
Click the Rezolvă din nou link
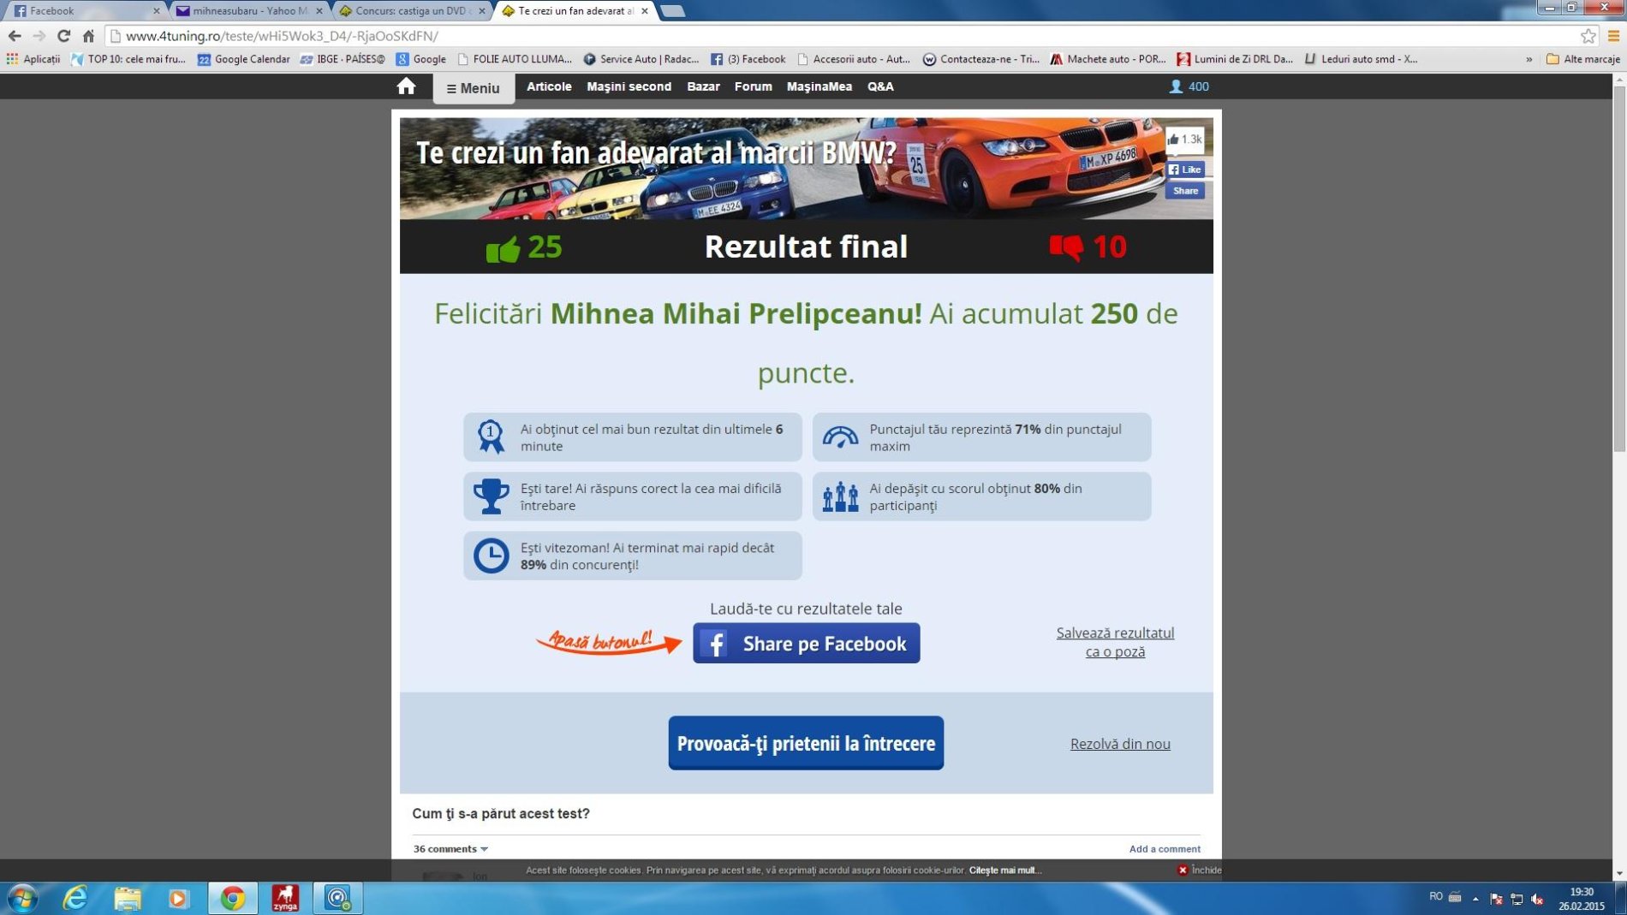[x=1120, y=744]
